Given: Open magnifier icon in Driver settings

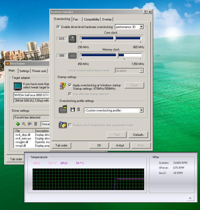Looking at the screenshot, I should 24,124.
